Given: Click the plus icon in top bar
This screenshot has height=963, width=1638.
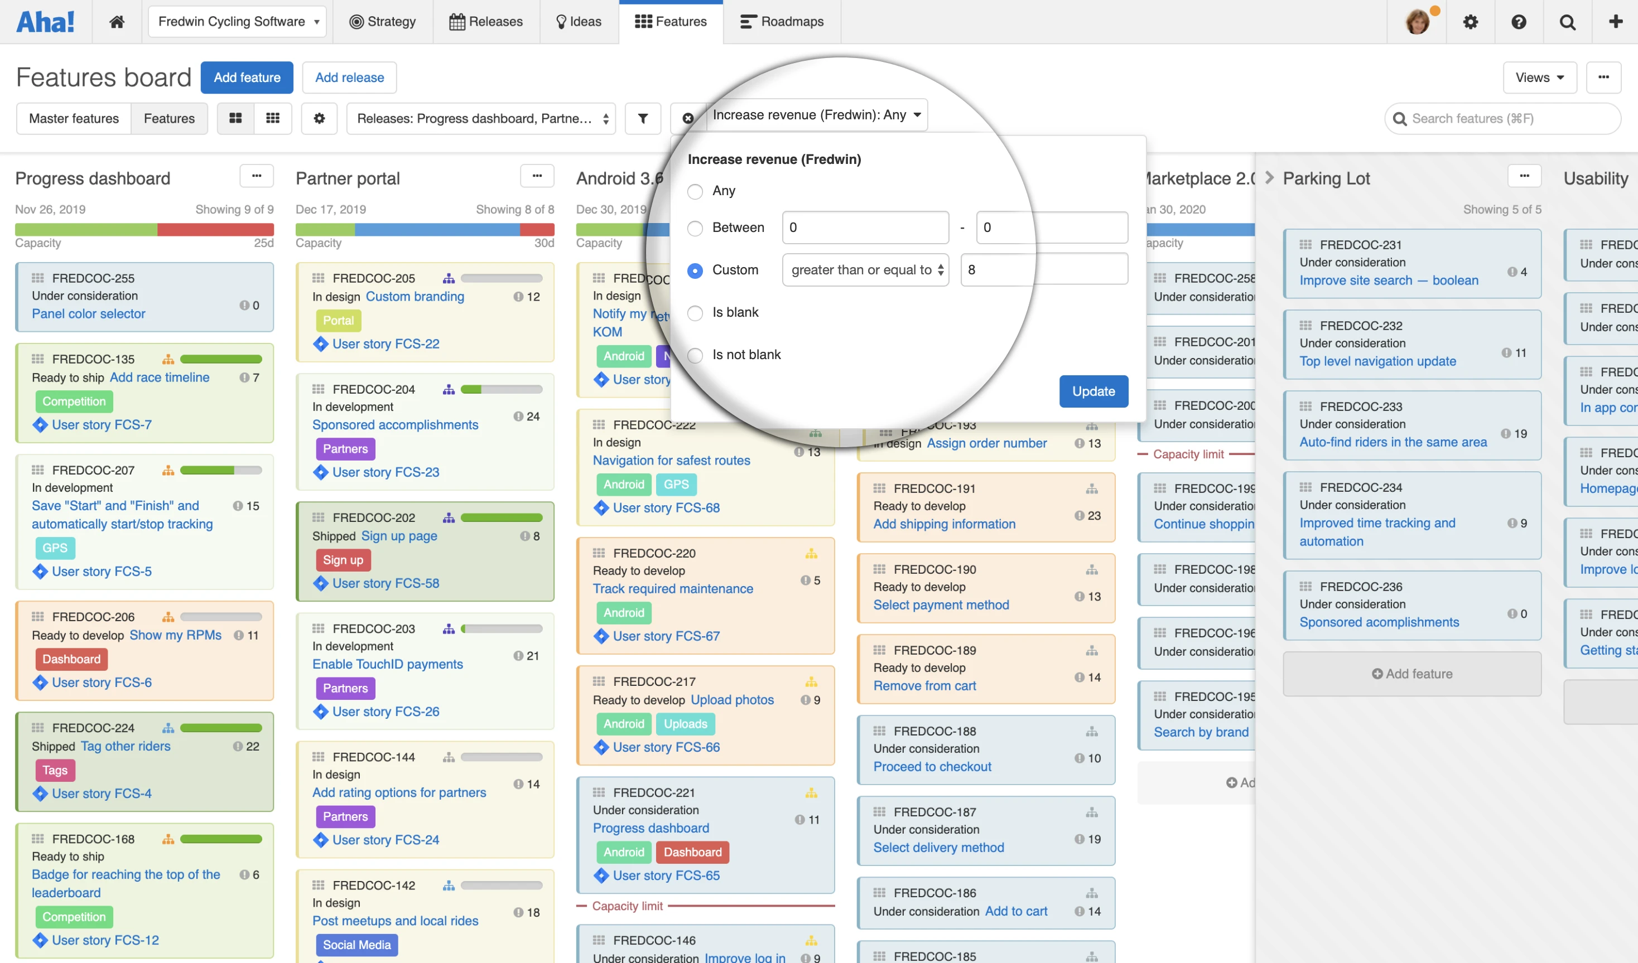Looking at the screenshot, I should pos(1615,22).
